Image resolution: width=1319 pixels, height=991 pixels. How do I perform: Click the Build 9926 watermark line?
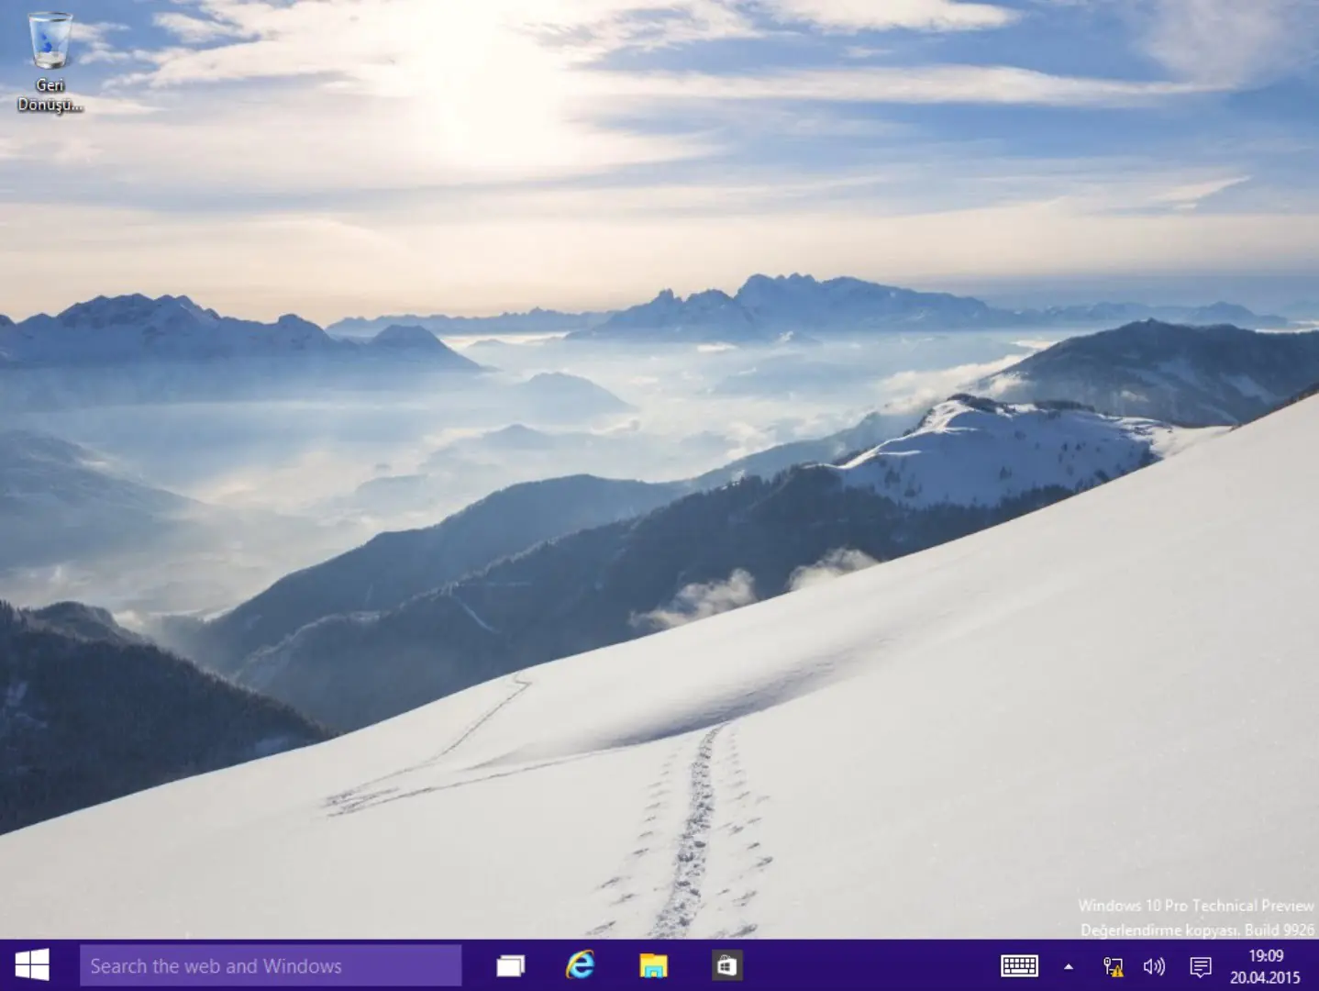1197,929
